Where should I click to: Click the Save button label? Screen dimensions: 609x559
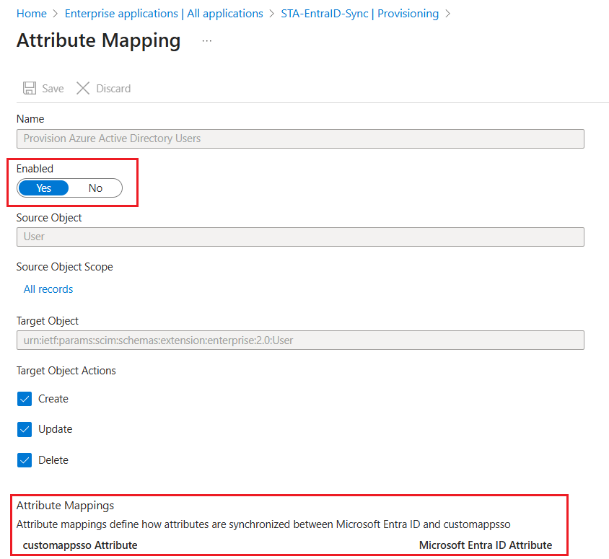[53, 89]
